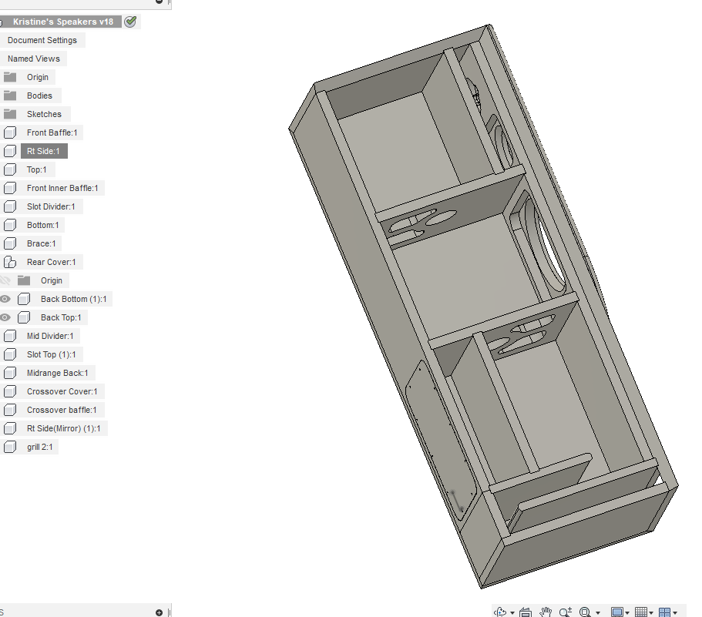Click the Rt Side(Mirror) (1):1 component icon
The image size is (702, 617).
[10, 428]
